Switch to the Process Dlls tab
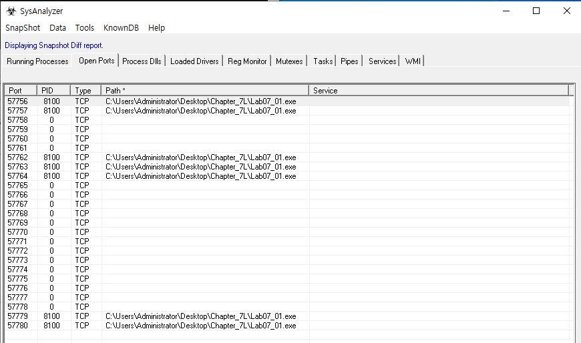581x343 pixels. pyautogui.click(x=142, y=61)
